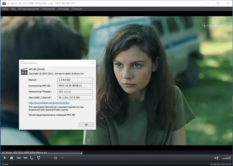Screen dimensions: 233x166
Task: Click the Copyright 2002-2021 Authors.txt line
Action: [x=56, y=74]
